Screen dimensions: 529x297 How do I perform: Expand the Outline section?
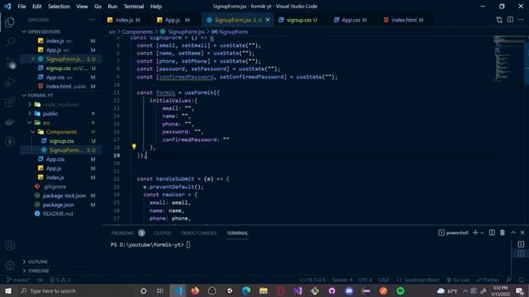click(x=24, y=262)
